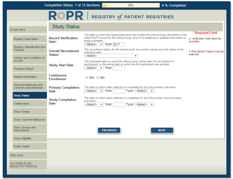This screenshot has width=233, height=179.
Task: Click 'Study Completion Date' label
Action: tap(62, 102)
